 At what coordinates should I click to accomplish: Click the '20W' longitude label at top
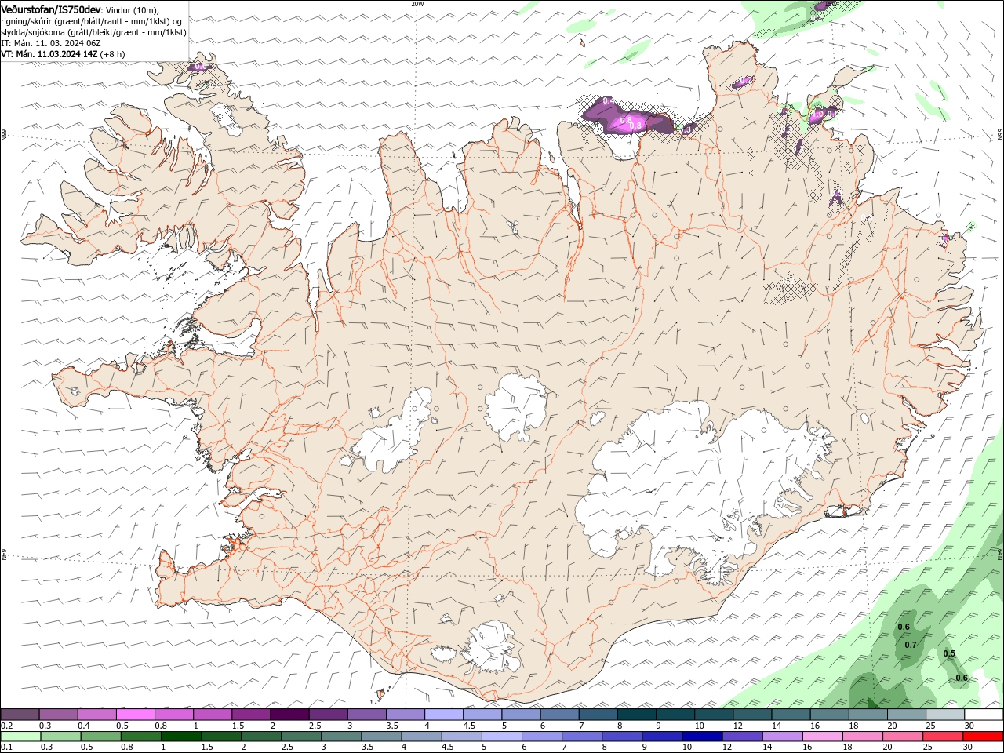417,4
